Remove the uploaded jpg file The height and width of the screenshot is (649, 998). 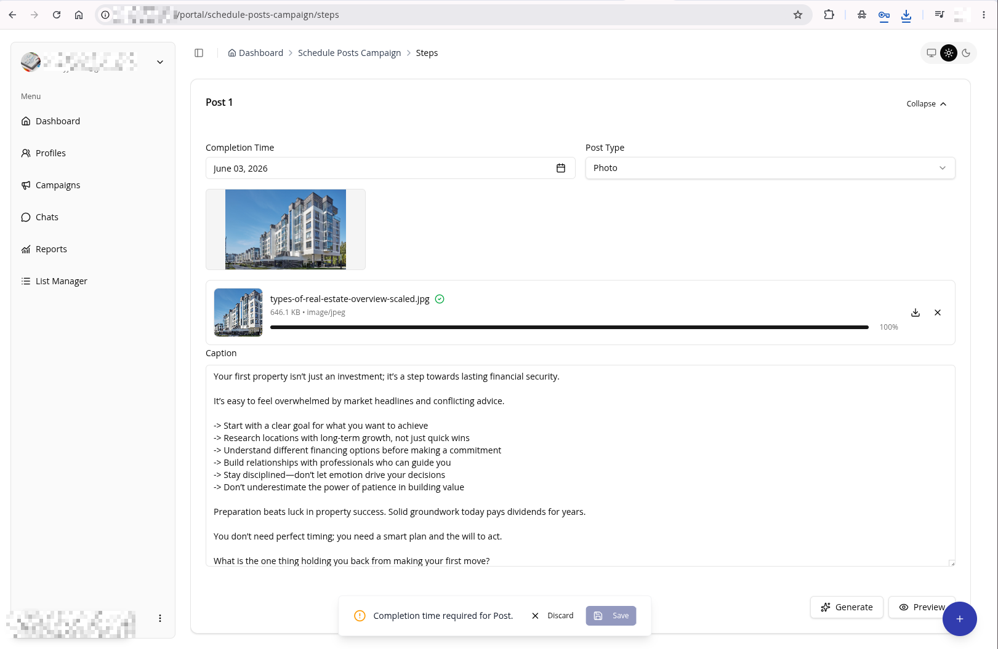938,313
